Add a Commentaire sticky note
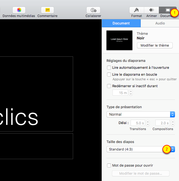 pos(47,10)
